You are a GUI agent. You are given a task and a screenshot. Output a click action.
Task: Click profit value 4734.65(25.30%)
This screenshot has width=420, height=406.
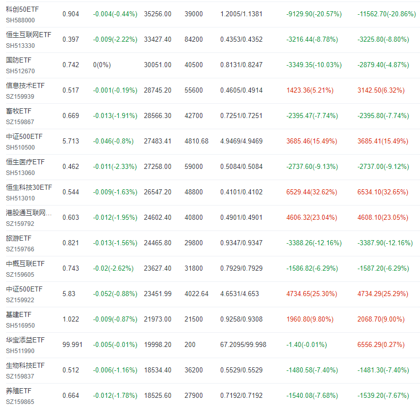312,294
